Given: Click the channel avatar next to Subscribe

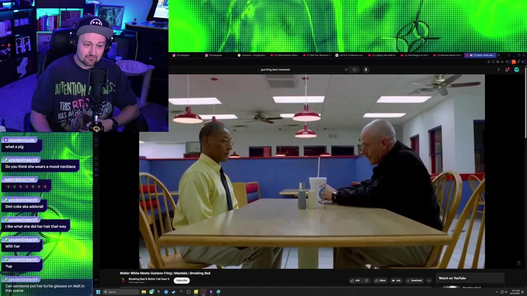Looking at the screenshot, I should (x=123, y=280).
